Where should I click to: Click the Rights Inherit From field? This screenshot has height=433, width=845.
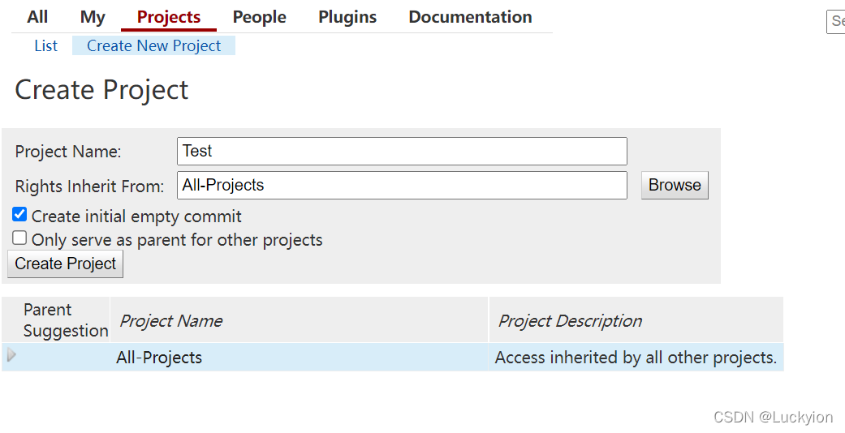(402, 185)
